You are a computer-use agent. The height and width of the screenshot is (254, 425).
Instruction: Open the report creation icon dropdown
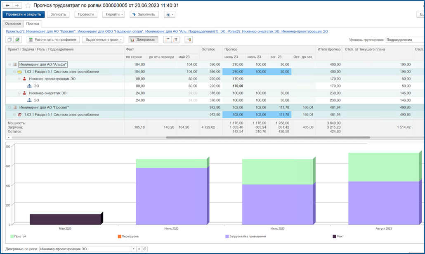[x=170, y=14]
